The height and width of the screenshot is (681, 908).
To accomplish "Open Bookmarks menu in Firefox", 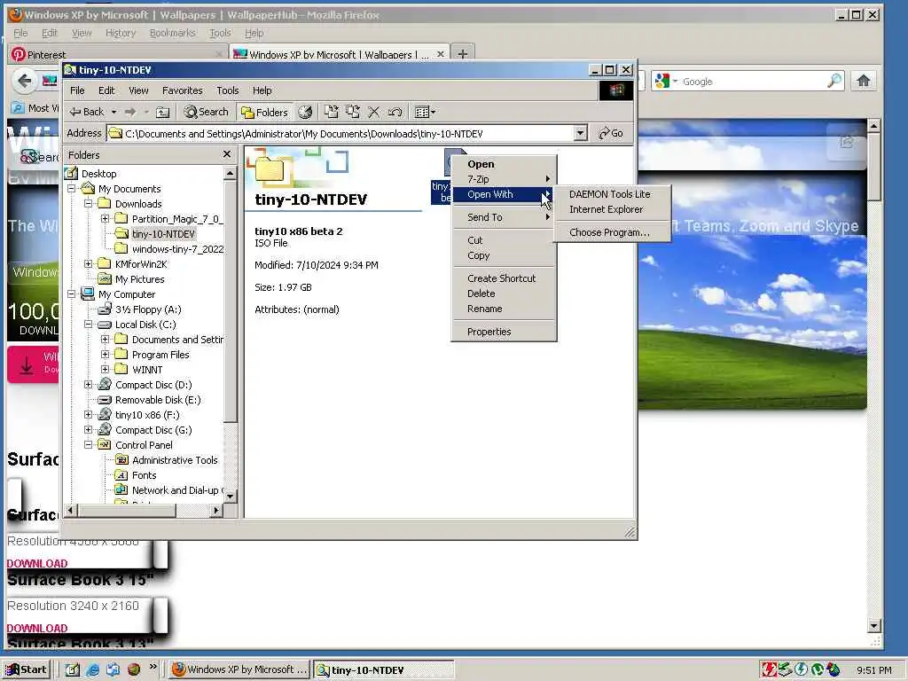I will click(172, 33).
